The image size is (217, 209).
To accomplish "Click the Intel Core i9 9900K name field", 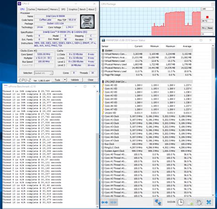I will [x=55, y=16].
